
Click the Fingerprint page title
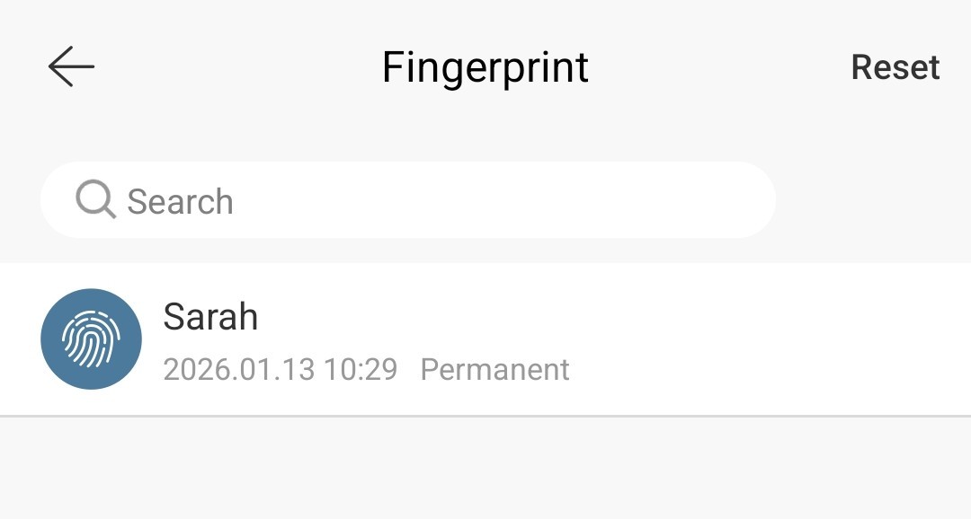[485, 67]
